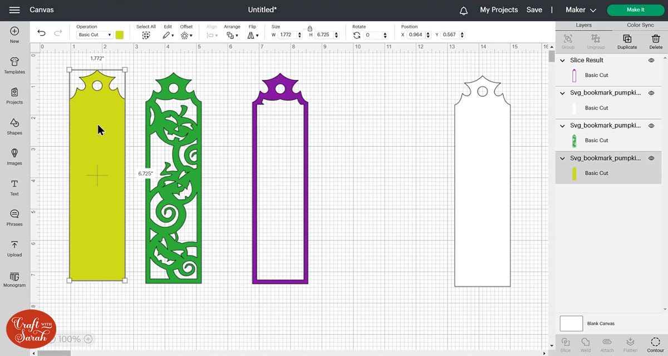The width and height of the screenshot is (668, 356).
Task: Click the green Make It button
Action: 635,10
